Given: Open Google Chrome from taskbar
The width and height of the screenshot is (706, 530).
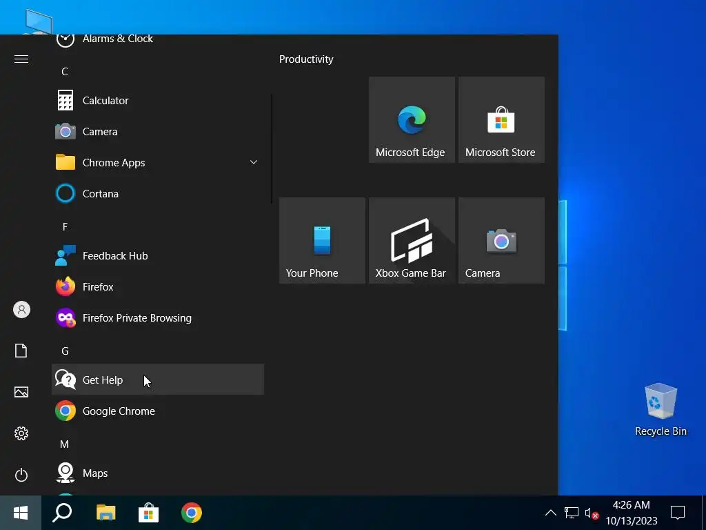Looking at the screenshot, I should [192, 513].
